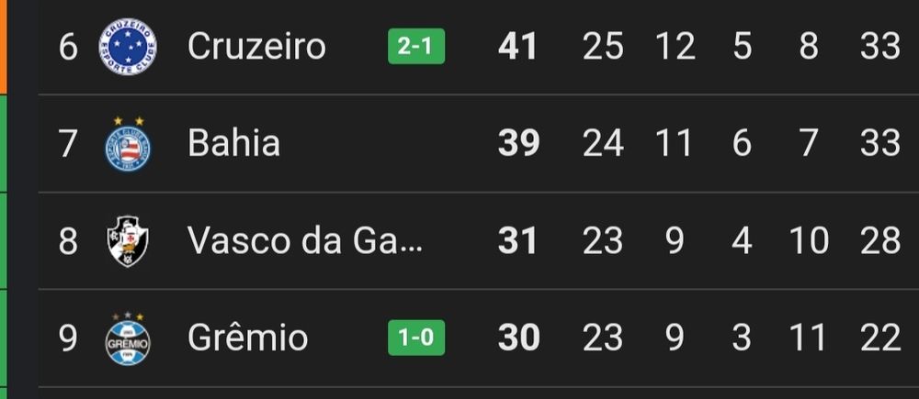This screenshot has height=399, width=919.
Task: Click the rank number 7 cell
Action: click(x=68, y=143)
